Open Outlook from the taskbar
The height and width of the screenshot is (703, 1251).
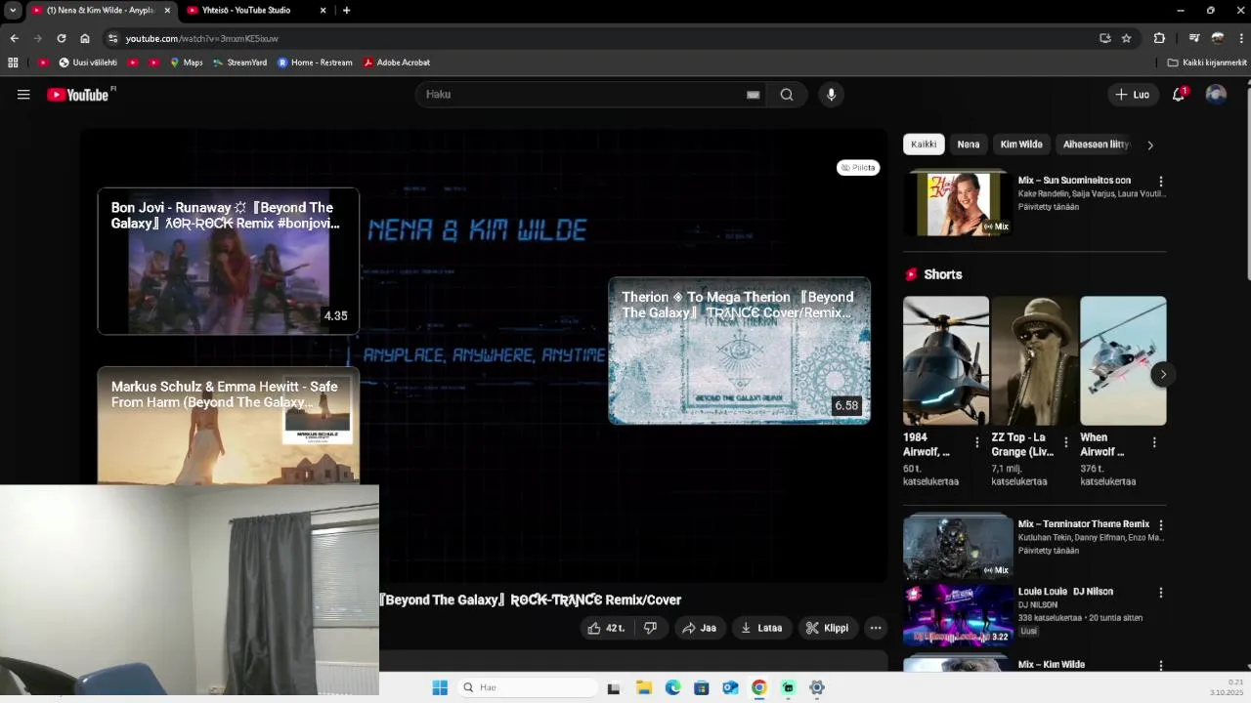pos(730,687)
